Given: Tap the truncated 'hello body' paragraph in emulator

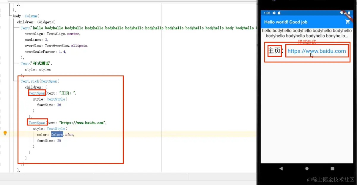Looking at the screenshot, I should coord(307,33).
